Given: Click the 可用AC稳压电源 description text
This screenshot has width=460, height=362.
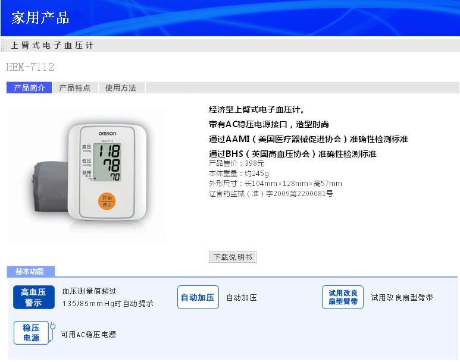Looking at the screenshot, I should click(x=88, y=335).
